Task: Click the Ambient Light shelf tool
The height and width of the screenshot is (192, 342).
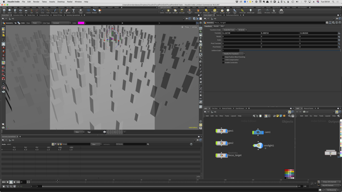Action: coord(251,11)
